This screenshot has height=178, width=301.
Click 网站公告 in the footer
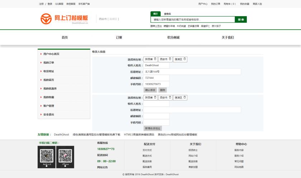point(102,167)
